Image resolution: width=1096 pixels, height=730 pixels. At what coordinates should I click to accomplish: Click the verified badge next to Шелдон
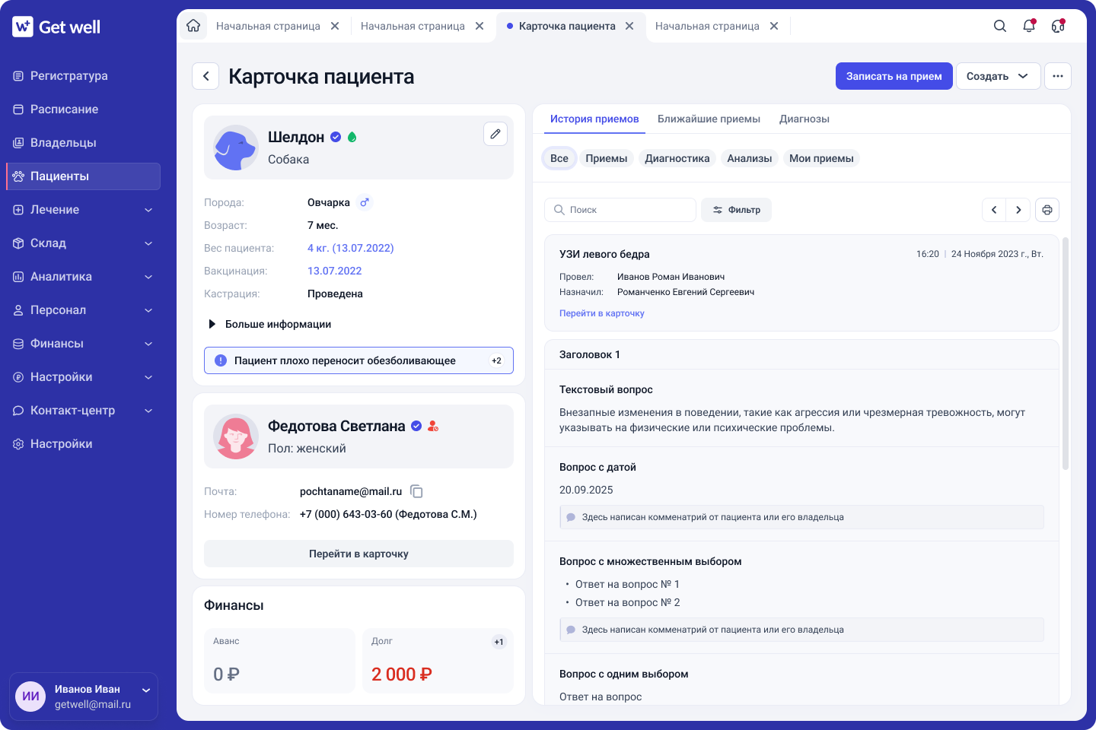(x=336, y=137)
